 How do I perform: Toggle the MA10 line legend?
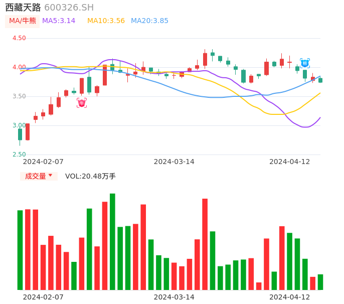(106, 21)
